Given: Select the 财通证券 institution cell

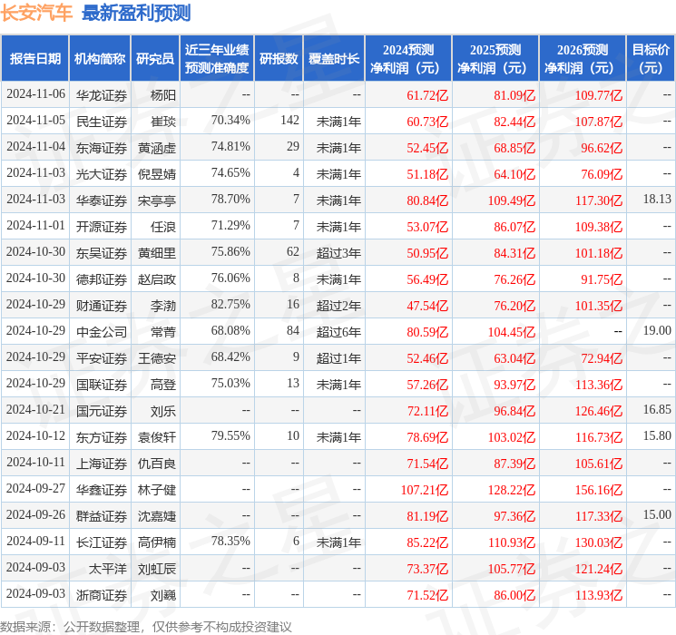Looking at the screenshot, I should [102, 306].
